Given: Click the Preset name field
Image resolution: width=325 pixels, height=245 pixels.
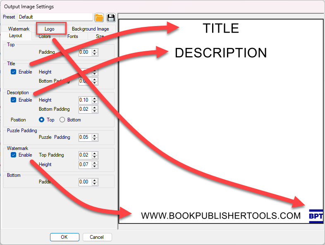Looking at the screenshot, I should tap(55, 17).
